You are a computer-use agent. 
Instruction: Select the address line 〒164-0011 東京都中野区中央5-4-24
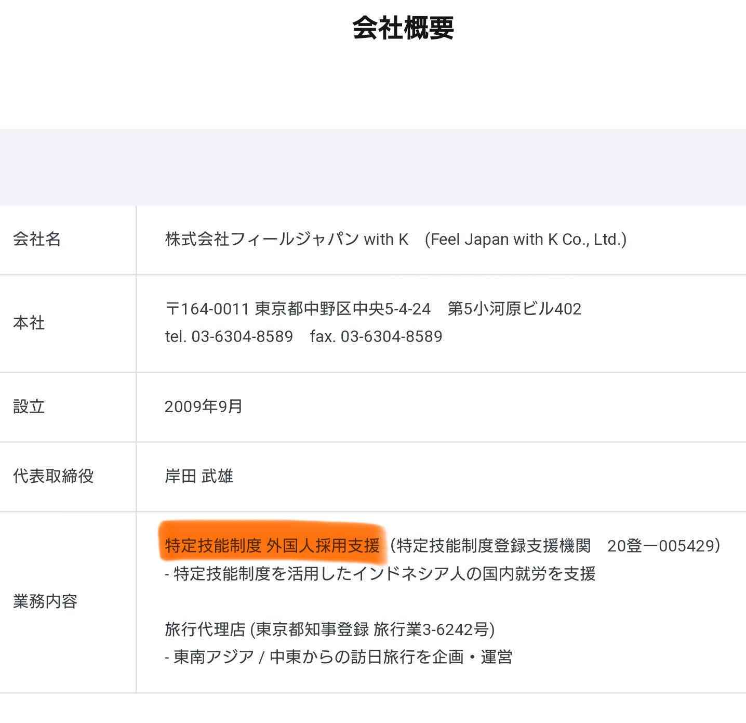(x=298, y=309)
